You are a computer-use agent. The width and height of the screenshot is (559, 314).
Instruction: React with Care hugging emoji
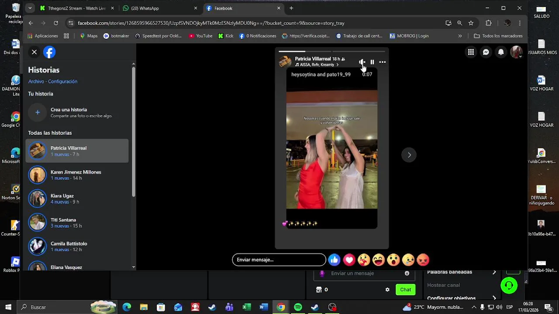click(364, 260)
